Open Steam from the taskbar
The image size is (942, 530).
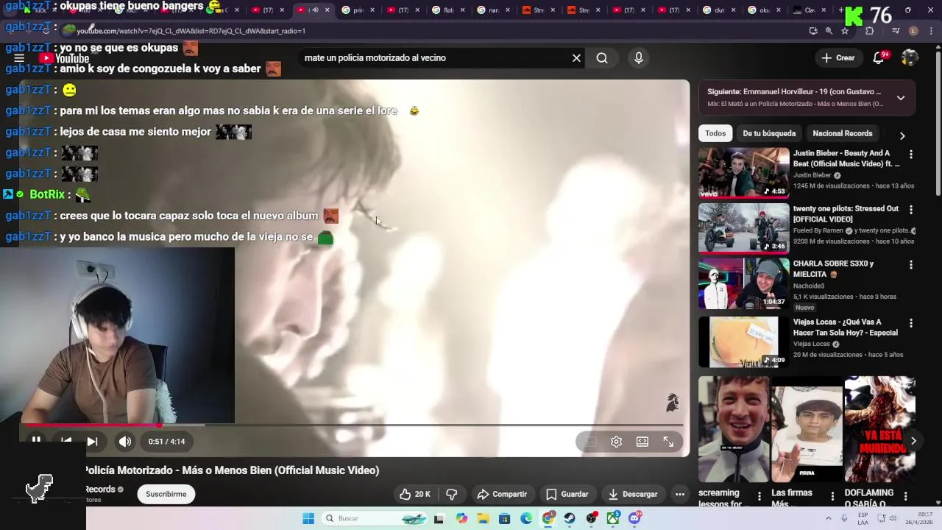[570, 518]
